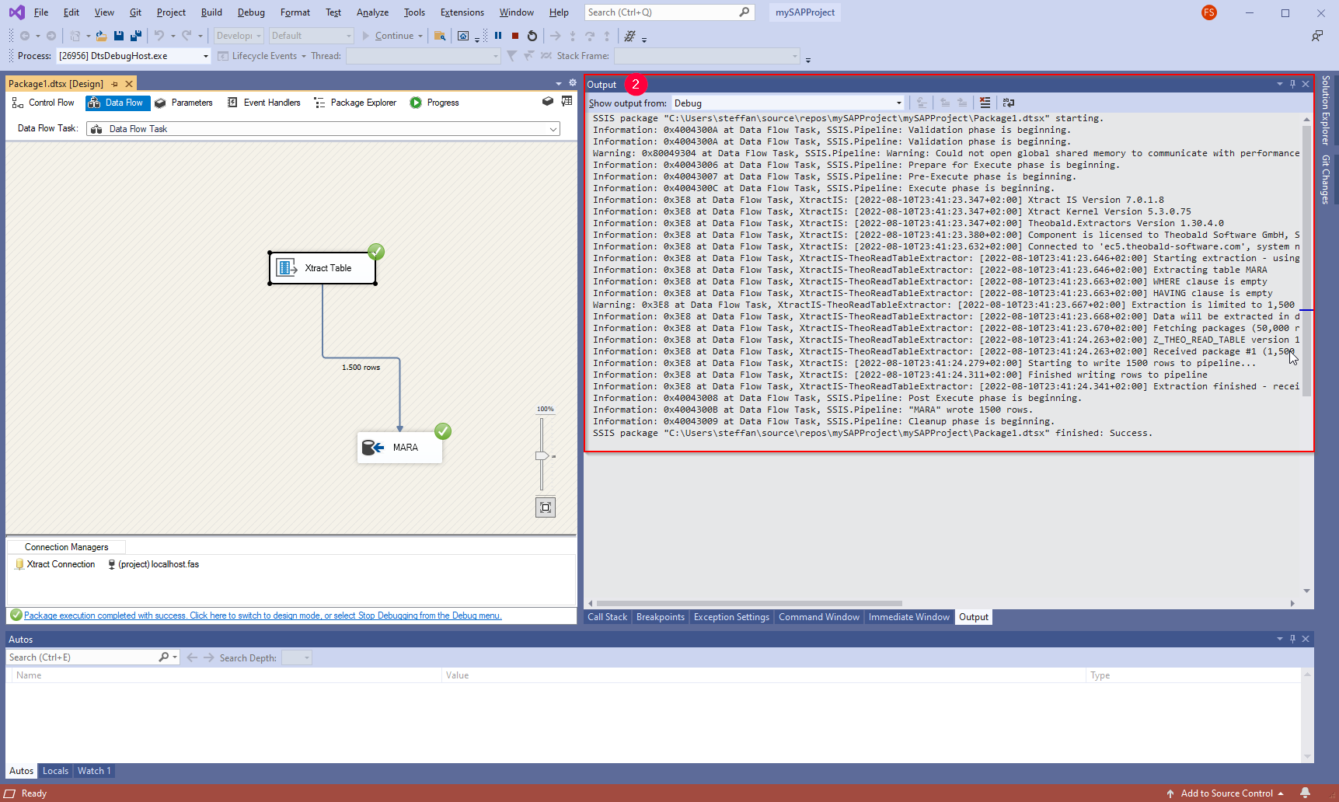Click the Save All toolbar icon
Screen dimensions: 1339x802
coord(136,36)
